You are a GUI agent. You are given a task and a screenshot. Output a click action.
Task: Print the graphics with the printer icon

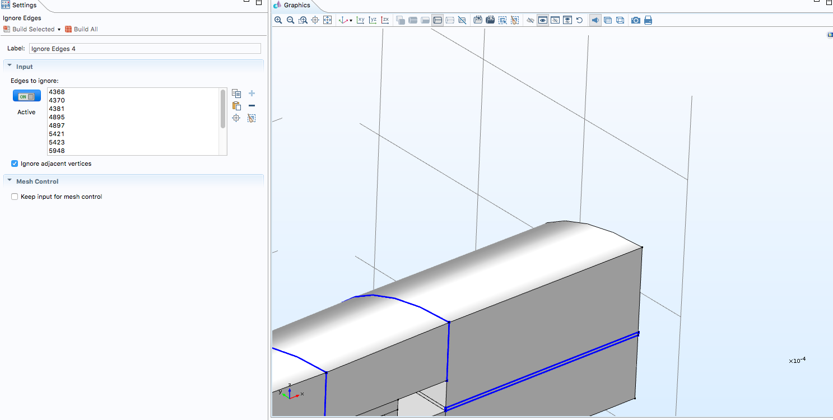(x=648, y=20)
